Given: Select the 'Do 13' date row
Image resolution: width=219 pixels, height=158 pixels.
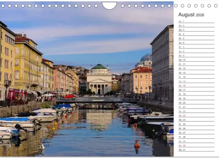Looking at the screenshot, I should tap(196, 73).
